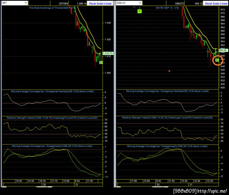Click the 10:30 time label on S50U13 chart
This screenshot has height=195, width=229.
[x=197, y=181]
